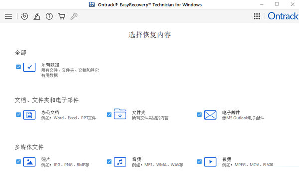Uncheck the 办公文档 checkbox
This screenshot has height=189, width=299.
(x=18, y=115)
